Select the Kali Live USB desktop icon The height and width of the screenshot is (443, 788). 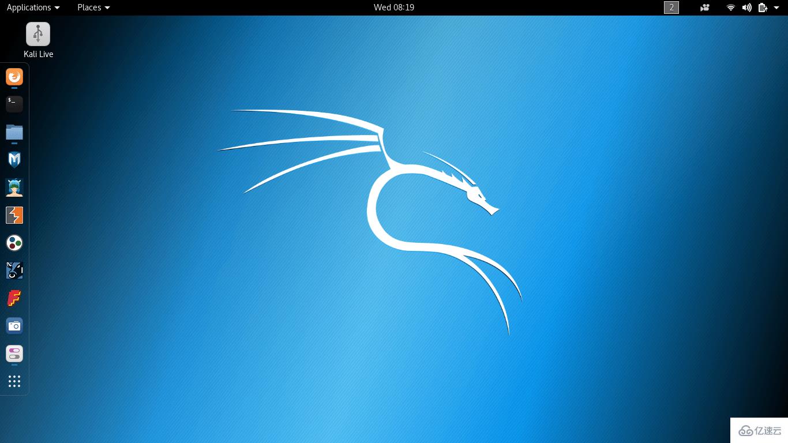click(38, 40)
